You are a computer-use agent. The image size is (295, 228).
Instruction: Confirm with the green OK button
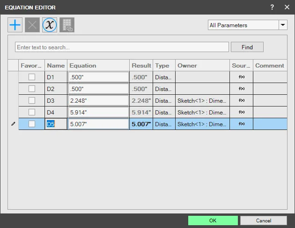pyautogui.click(x=213, y=220)
